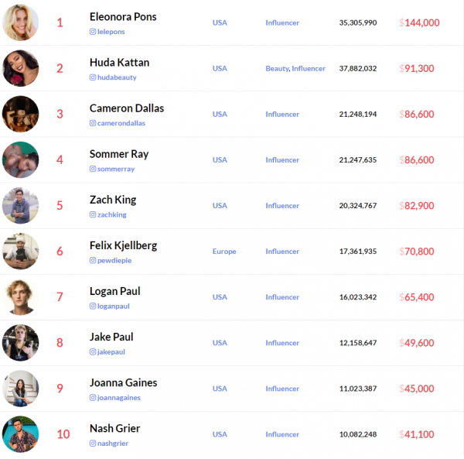Image resolution: width=464 pixels, height=459 pixels.
Task: Open the jakepaul Instagram handle link
Action: 111,351
